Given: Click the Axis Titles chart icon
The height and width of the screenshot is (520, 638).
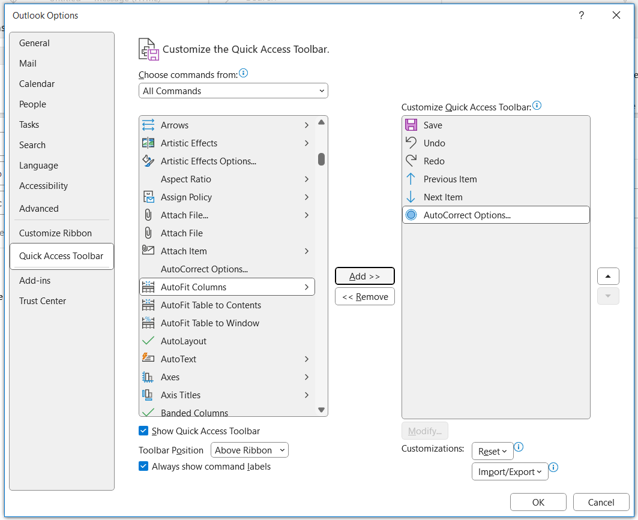Looking at the screenshot, I should [147, 395].
